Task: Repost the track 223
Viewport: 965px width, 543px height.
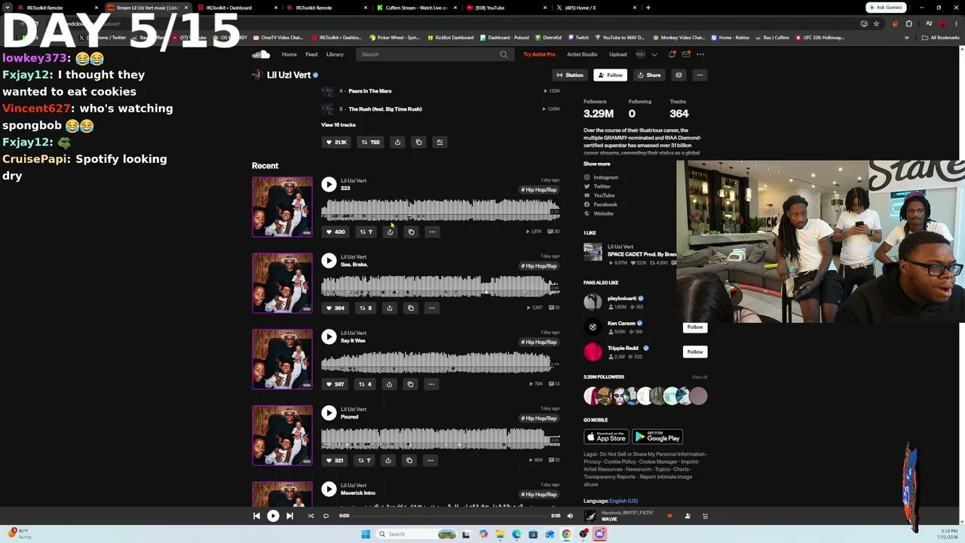Action: pos(366,232)
